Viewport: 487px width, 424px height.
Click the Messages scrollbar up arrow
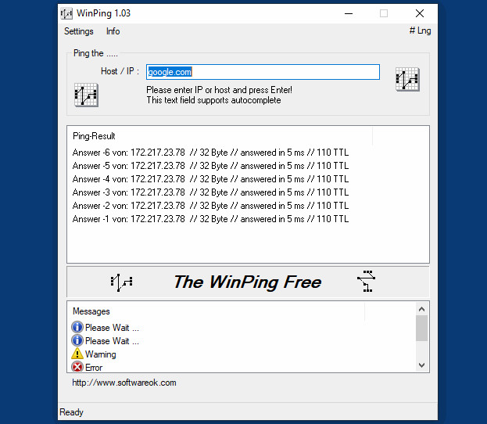421,309
